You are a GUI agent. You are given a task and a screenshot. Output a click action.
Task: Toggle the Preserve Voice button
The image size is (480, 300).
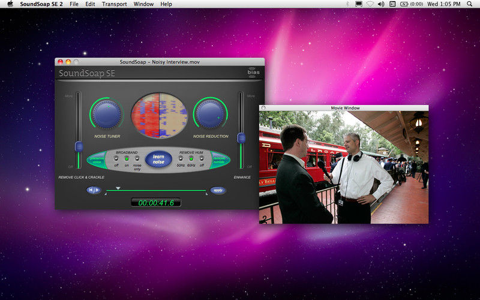pyautogui.click(x=97, y=160)
